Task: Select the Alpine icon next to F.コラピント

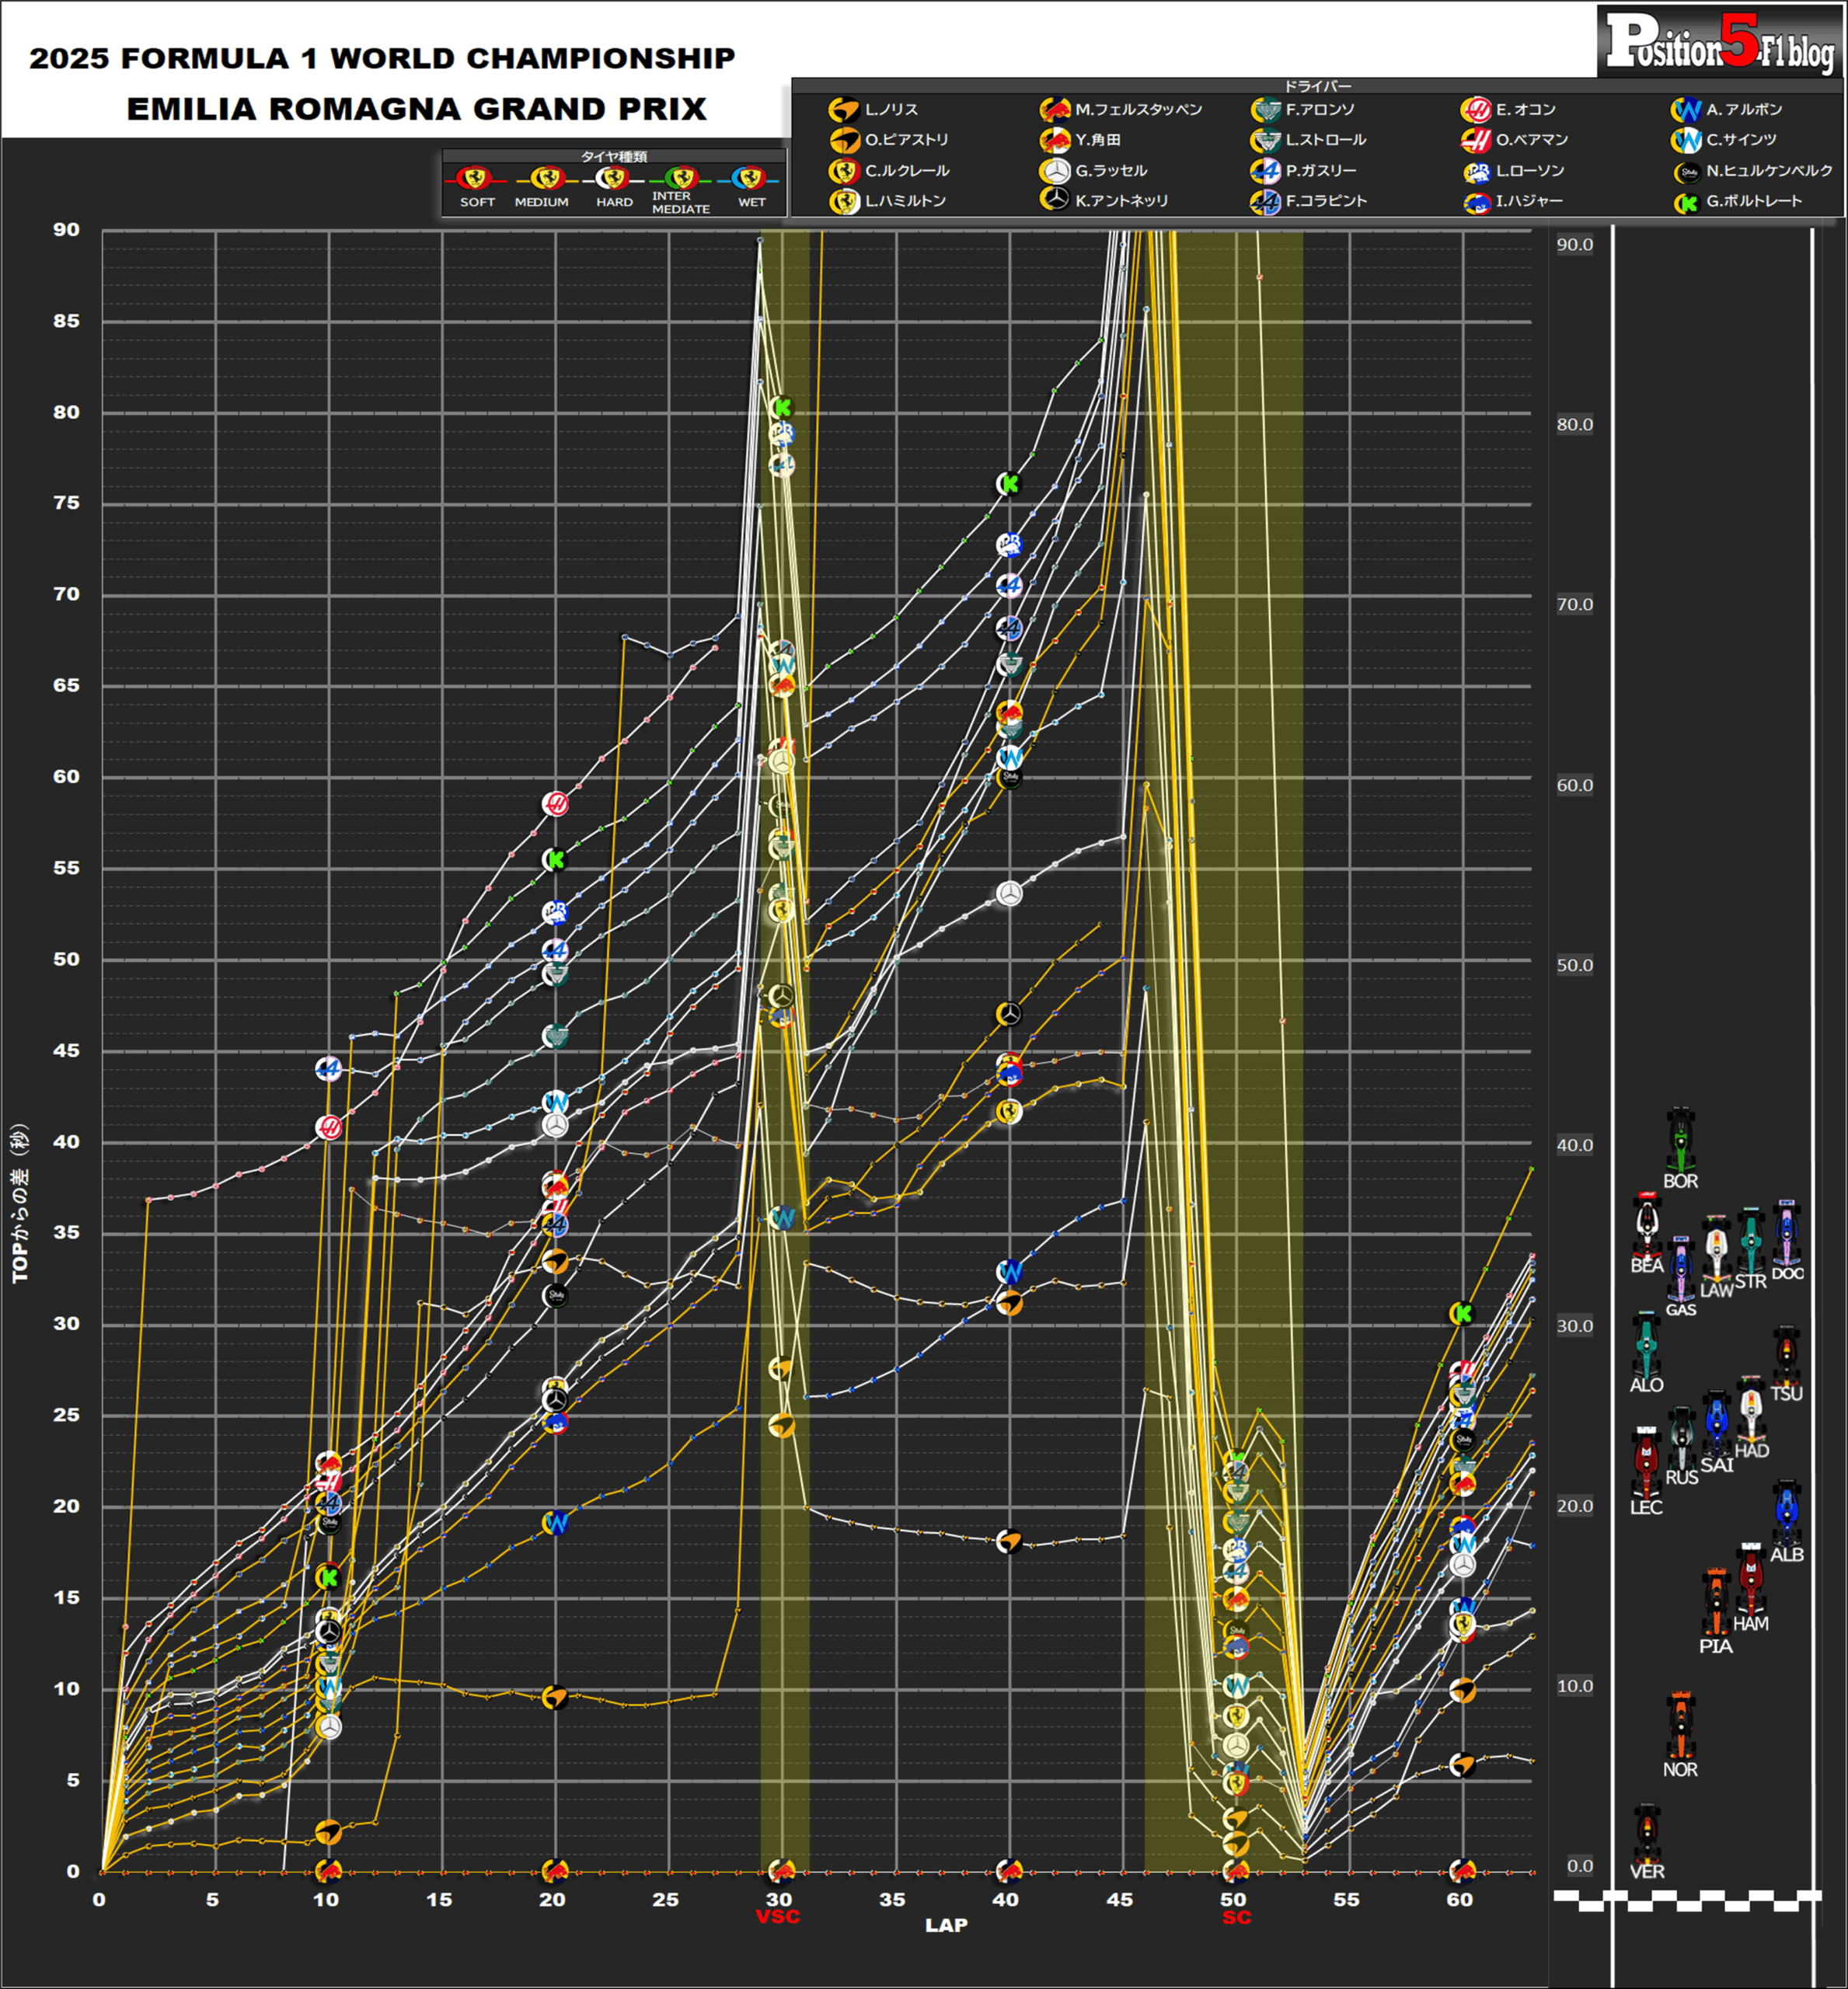Action: (1266, 201)
